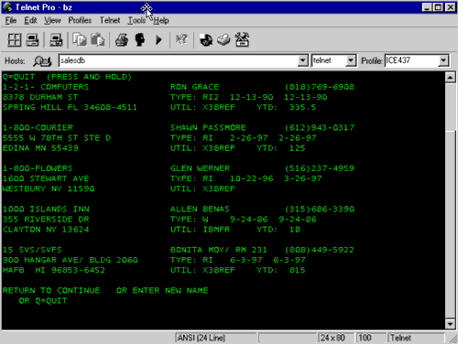This screenshot has width=458, height=344.
Task: Click phone number (818)769-6908
Action: pos(320,87)
